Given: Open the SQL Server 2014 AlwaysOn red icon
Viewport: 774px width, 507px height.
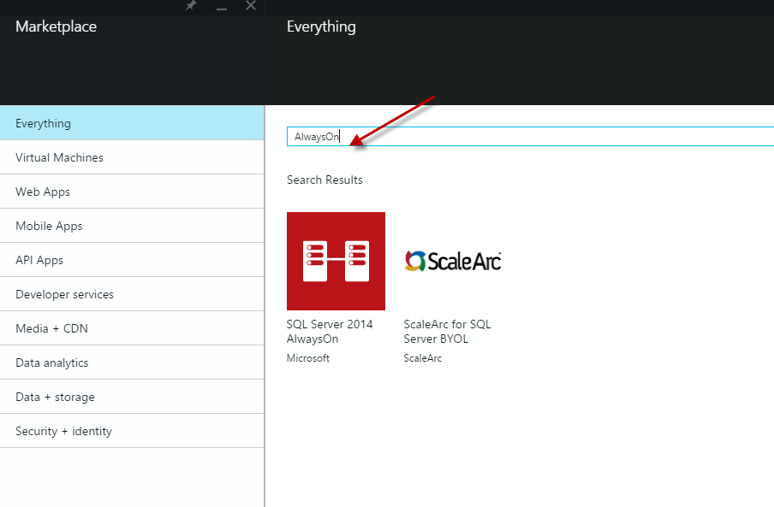Looking at the screenshot, I should (x=336, y=261).
